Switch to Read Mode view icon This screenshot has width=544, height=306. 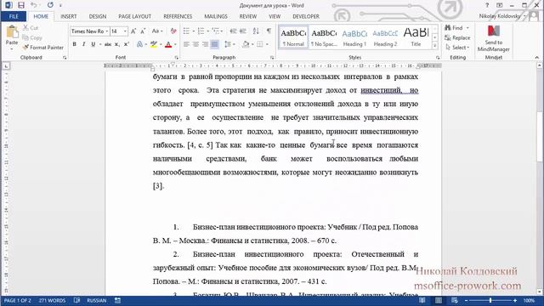[x=422, y=300]
